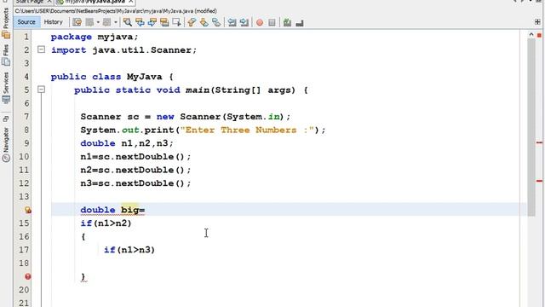Collapse the main method fold on line 5
545x307 pixels.
[41, 90]
